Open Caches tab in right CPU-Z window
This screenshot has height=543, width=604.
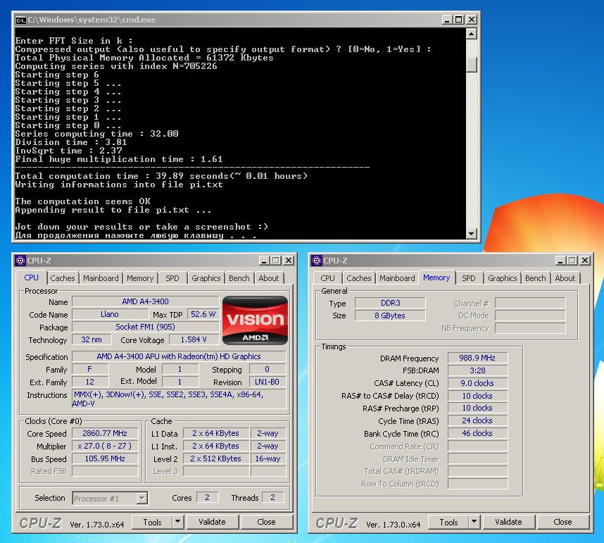(x=358, y=278)
